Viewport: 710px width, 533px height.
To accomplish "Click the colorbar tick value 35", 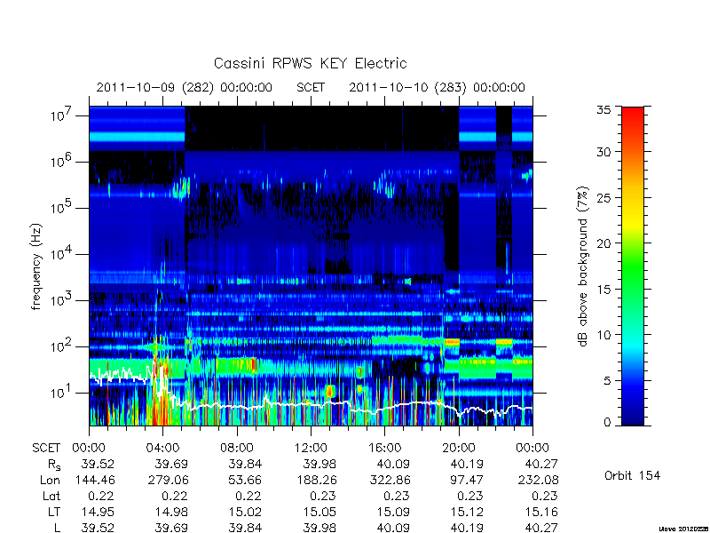I will click(604, 110).
